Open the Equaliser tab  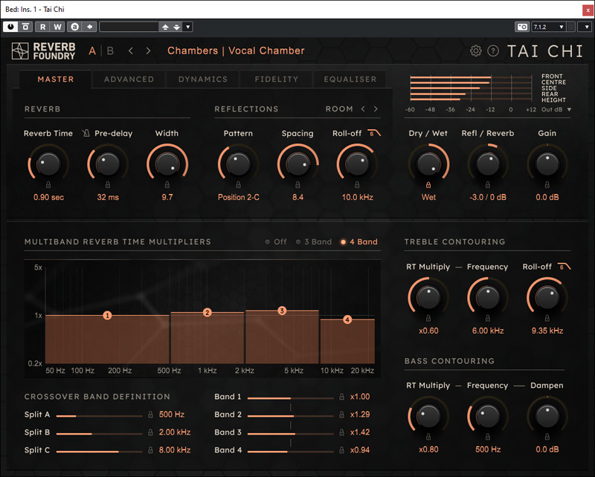(350, 79)
